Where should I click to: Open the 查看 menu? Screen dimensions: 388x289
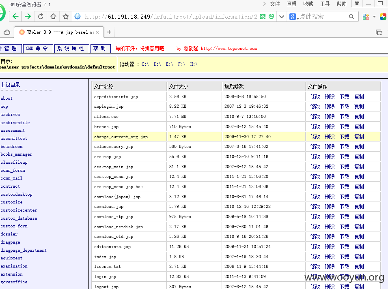[291, 4]
